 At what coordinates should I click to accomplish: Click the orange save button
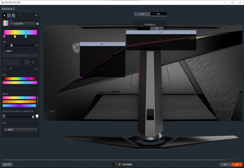click(x=237, y=164)
